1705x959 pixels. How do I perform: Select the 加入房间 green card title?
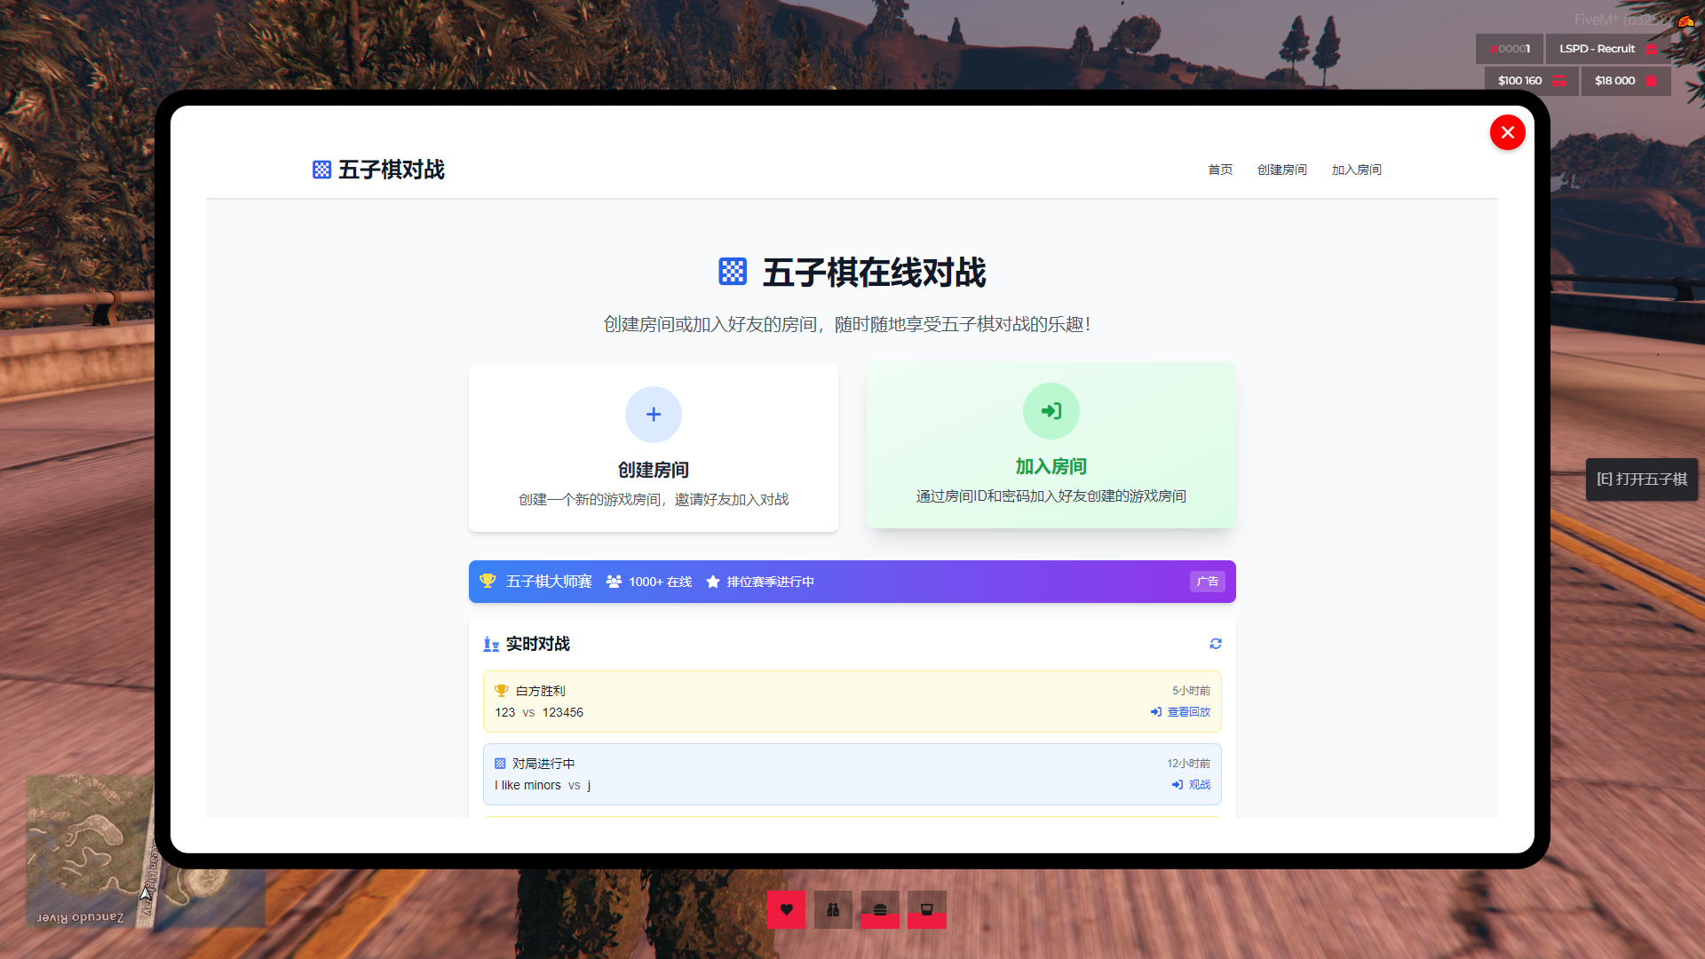tap(1051, 466)
